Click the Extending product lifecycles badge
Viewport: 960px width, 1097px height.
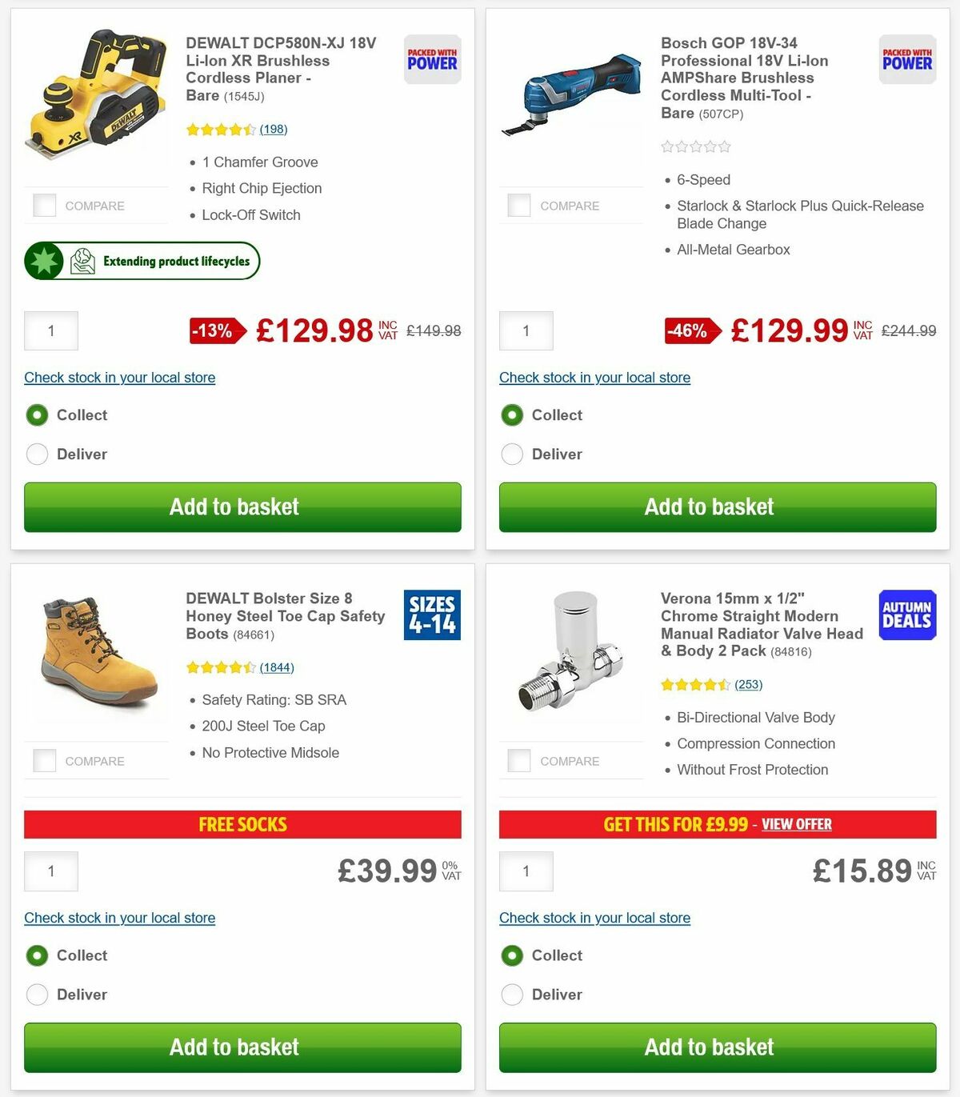142,261
